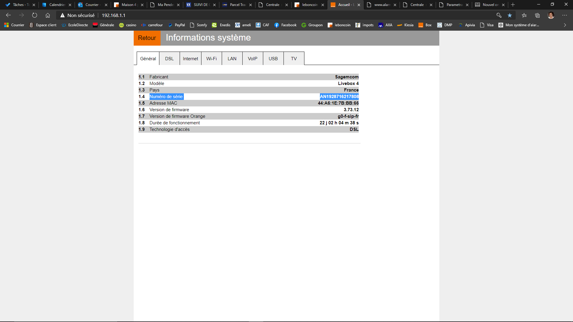This screenshot has width=573, height=322.
Task: Click the favorites star icon in address bar
Action: point(510,15)
